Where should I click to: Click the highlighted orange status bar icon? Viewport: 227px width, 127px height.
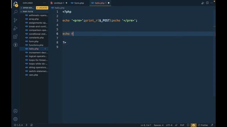pyautogui.click(x=194, y=125)
